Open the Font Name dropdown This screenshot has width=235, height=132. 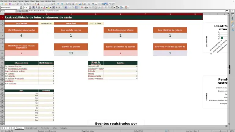21,7
